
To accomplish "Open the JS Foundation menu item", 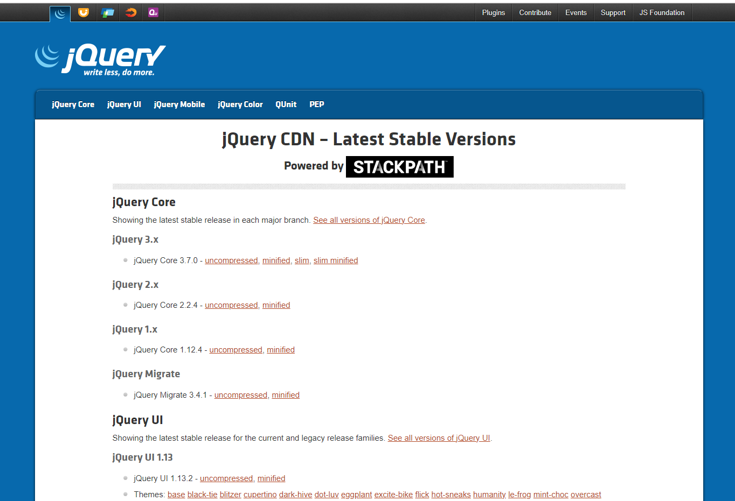I will point(662,12).
